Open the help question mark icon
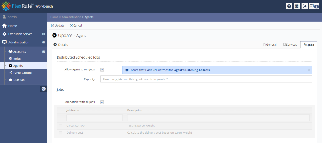The image size is (322, 143). tap(289, 6)
